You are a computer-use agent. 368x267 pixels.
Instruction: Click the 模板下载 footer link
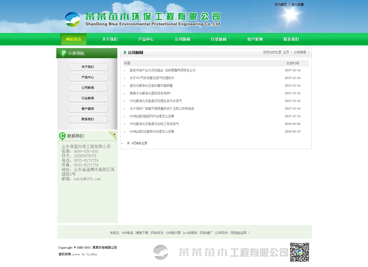(x=142, y=233)
